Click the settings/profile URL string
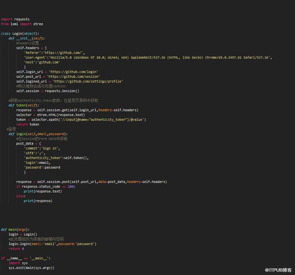This screenshot has height=275, width=295. (88, 81)
